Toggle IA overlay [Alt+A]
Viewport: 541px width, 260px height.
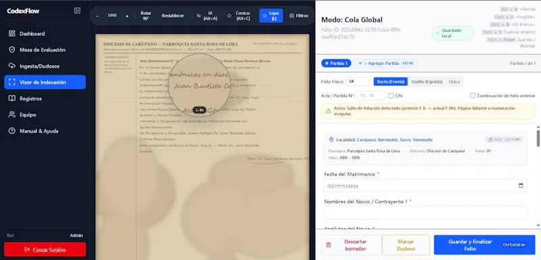point(207,16)
